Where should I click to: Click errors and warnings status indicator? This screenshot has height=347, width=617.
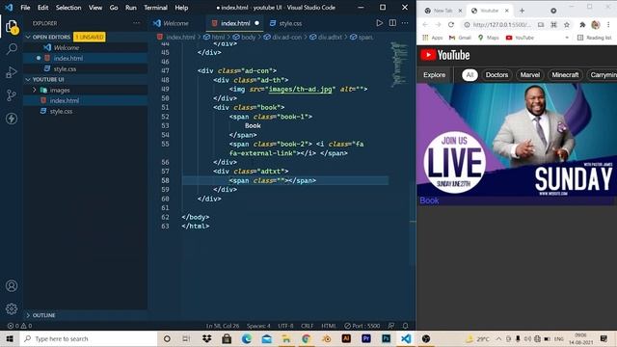click(19, 326)
